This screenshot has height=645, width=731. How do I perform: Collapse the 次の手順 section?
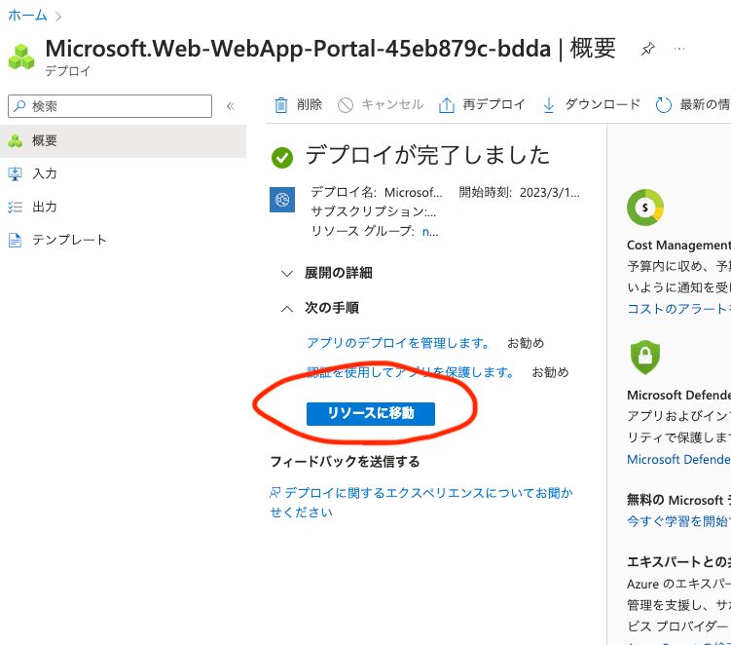[320, 308]
